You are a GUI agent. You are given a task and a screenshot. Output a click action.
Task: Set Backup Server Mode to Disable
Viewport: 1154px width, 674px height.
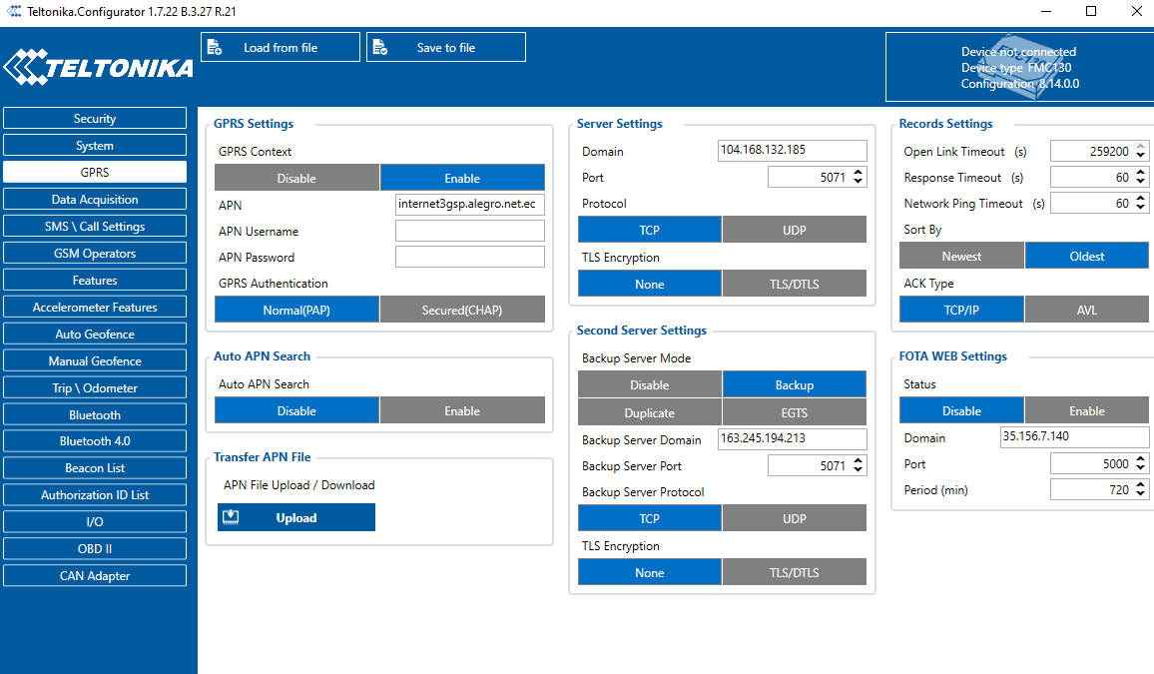[x=649, y=384]
